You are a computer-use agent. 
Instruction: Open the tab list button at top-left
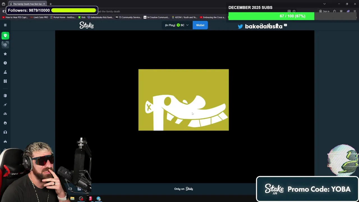click(3, 4)
